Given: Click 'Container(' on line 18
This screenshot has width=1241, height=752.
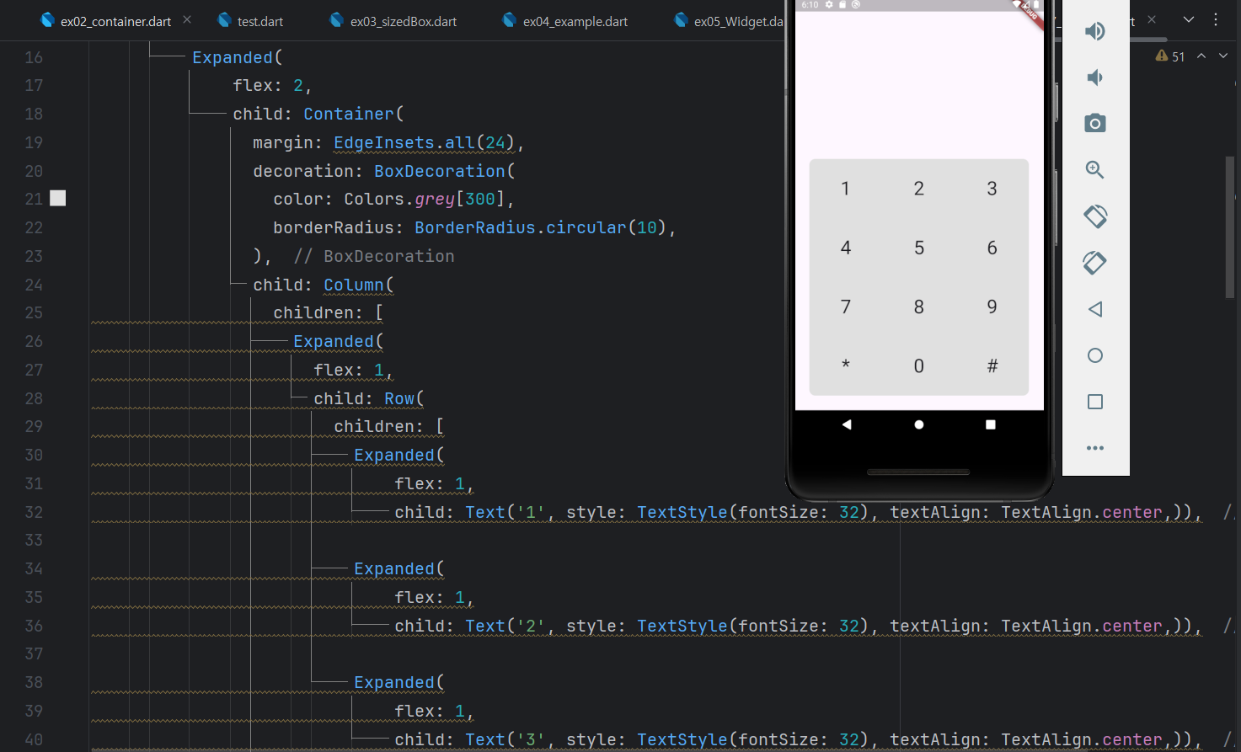Looking at the screenshot, I should 354,114.
